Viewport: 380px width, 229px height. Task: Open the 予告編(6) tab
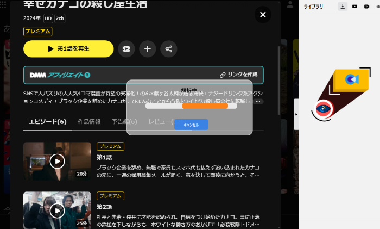(x=124, y=122)
